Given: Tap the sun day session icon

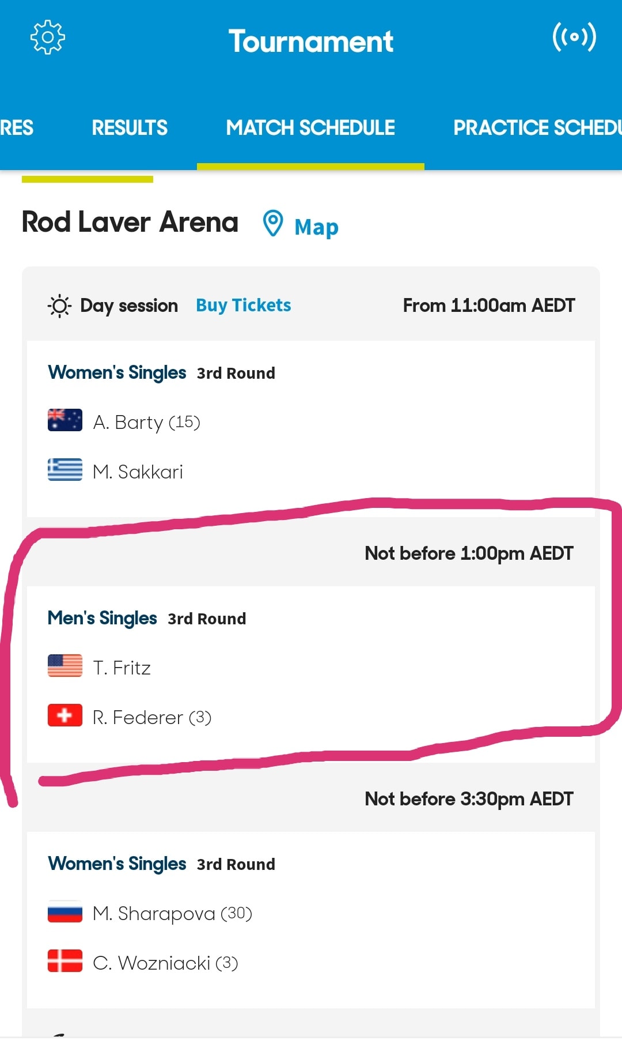Looking at the screenshot, I should (59, 306).
